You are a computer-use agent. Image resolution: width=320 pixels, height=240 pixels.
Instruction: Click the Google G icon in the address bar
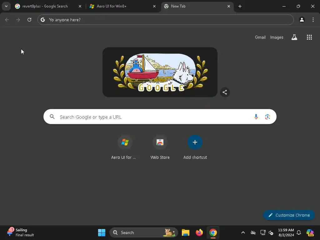coord(42,20)
